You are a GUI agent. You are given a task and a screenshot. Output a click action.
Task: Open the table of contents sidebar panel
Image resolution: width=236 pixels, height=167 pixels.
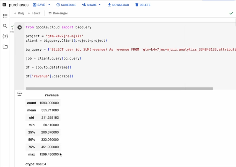[x=5, y=16]
